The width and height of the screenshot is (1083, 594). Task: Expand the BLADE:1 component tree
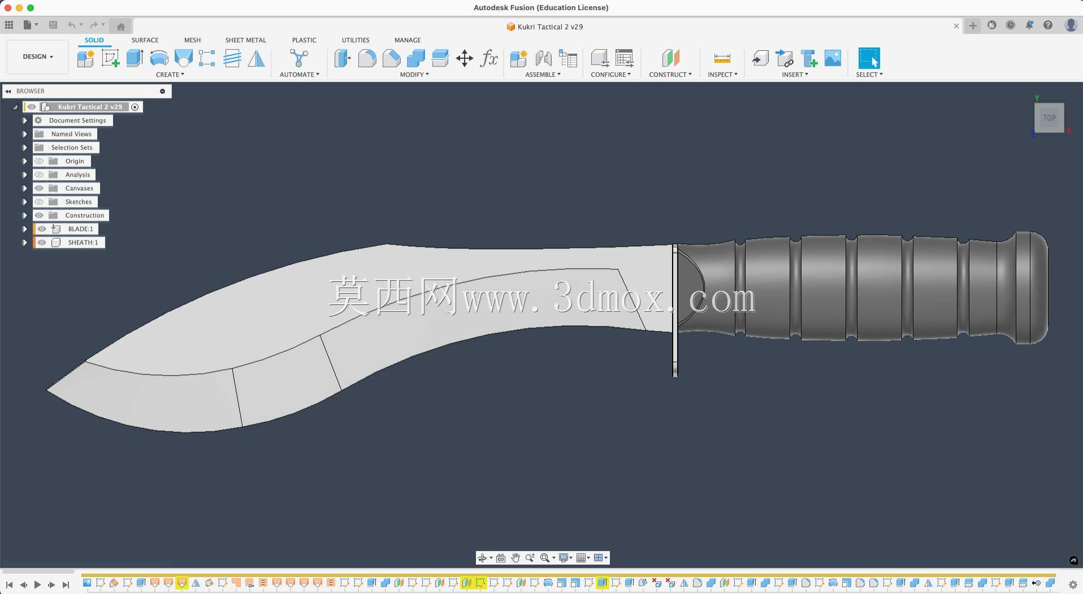point(24,229)
